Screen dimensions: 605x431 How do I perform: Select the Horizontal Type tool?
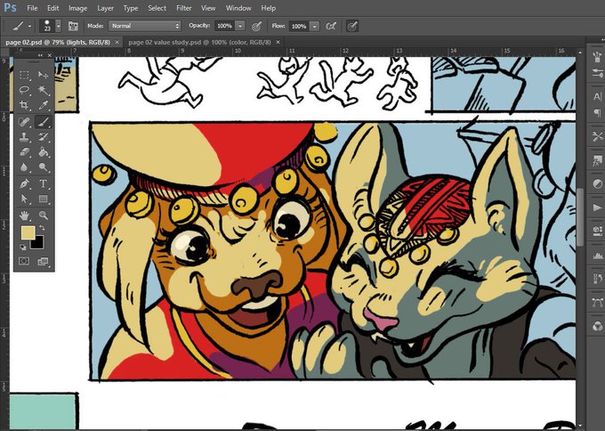[44, 183]
